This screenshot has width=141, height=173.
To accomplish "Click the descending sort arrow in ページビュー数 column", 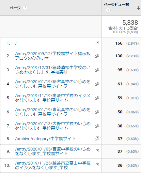I will (x=139, y=8).
